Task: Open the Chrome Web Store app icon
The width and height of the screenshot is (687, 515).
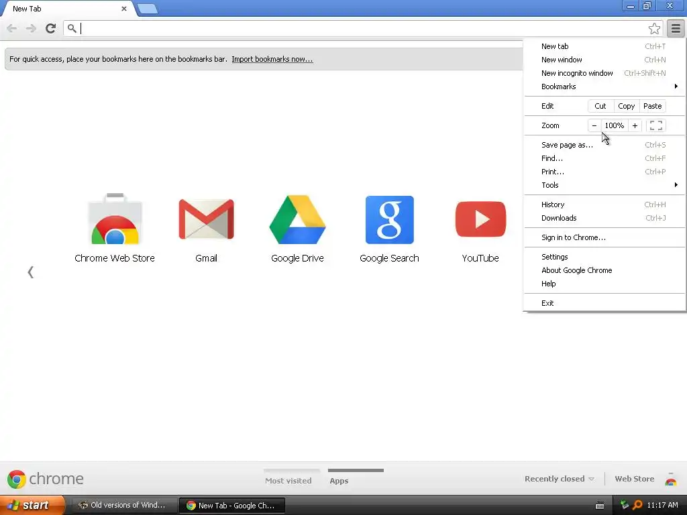Action: (115, 219)
